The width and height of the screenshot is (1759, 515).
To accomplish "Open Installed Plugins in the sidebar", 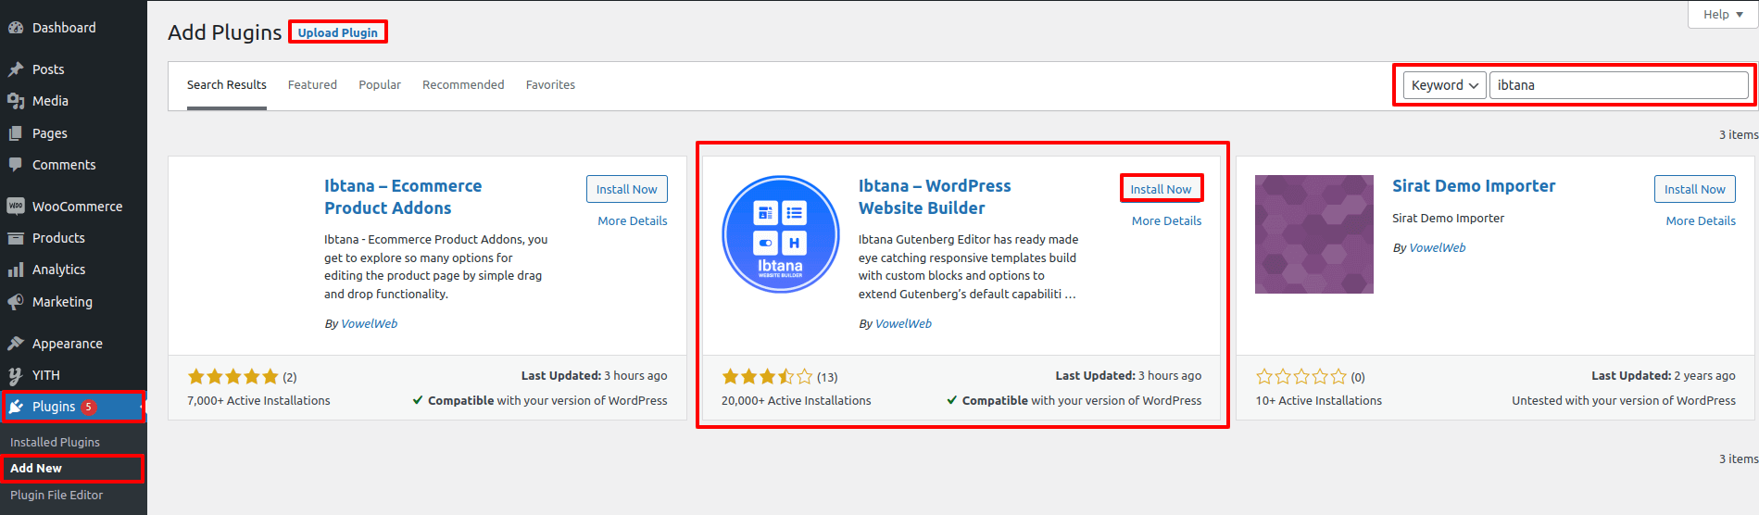I will [x=55, y=442].
